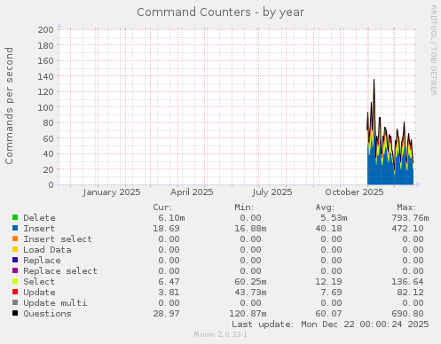
Task: Click the 'Min:' column header
Action: click(244, 207)
